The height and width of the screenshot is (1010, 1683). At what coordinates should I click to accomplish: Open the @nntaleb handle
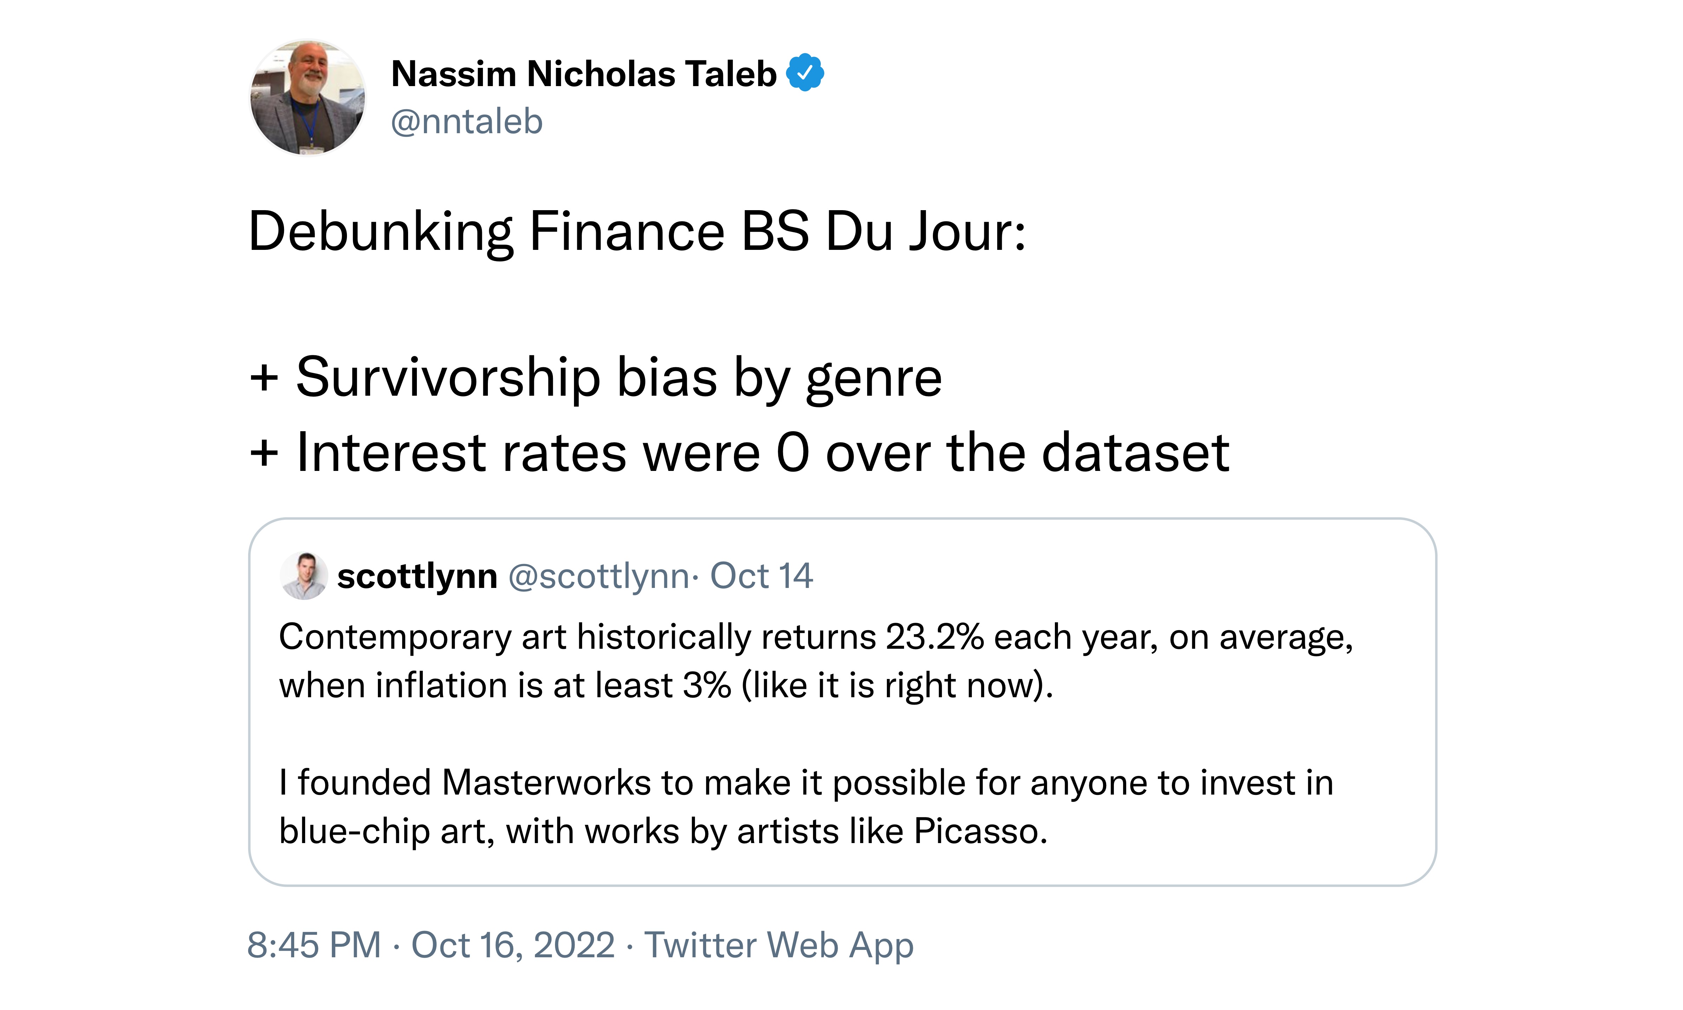tap(466, 122)
